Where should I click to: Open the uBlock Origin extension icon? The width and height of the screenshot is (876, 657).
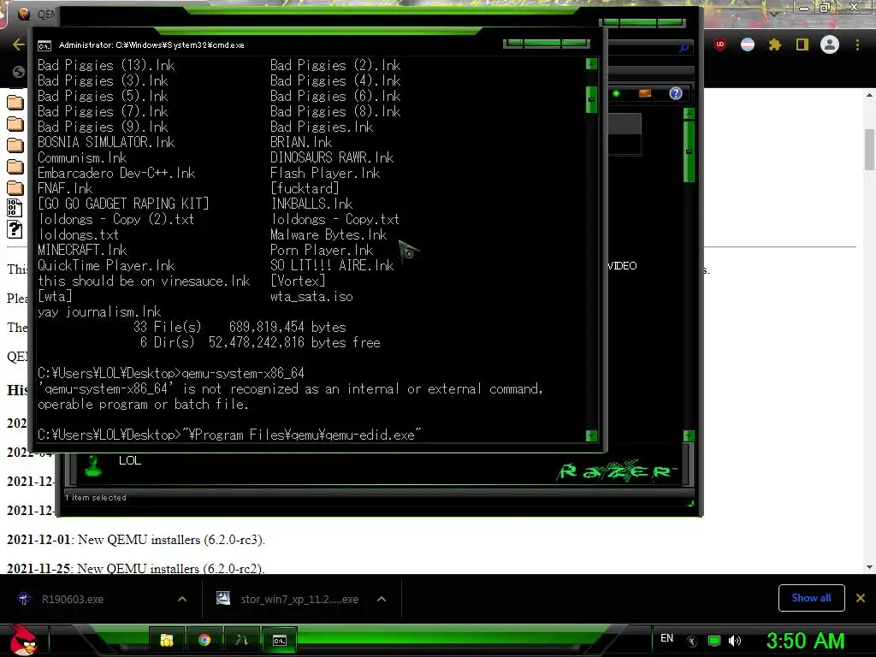click(720, 44)
